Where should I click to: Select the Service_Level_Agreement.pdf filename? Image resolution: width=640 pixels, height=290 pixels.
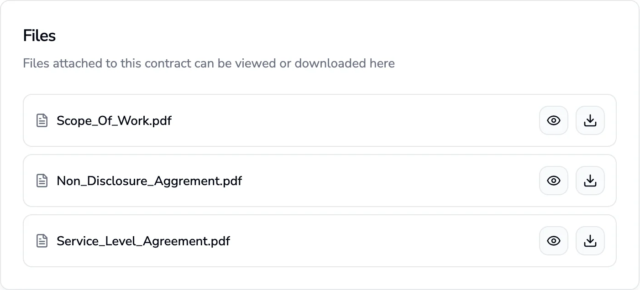coord(143,241)
